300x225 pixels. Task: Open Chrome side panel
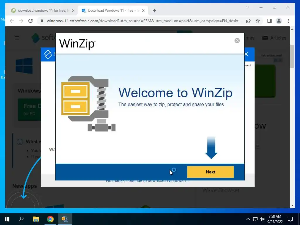[270, 21]
